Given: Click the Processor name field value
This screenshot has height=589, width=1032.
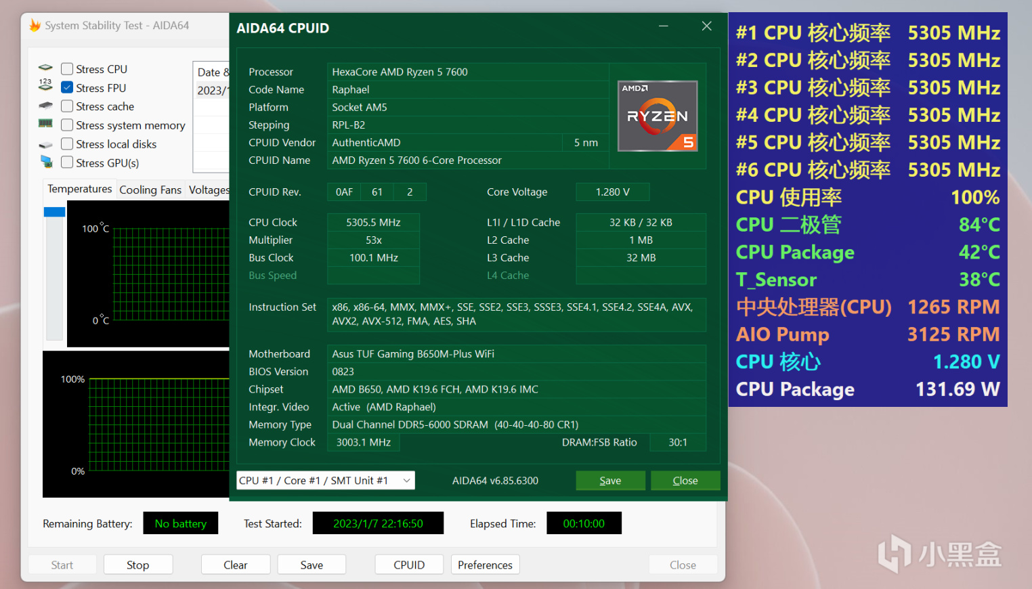Looking at the screenshot, I should click(x=468, y=72).
